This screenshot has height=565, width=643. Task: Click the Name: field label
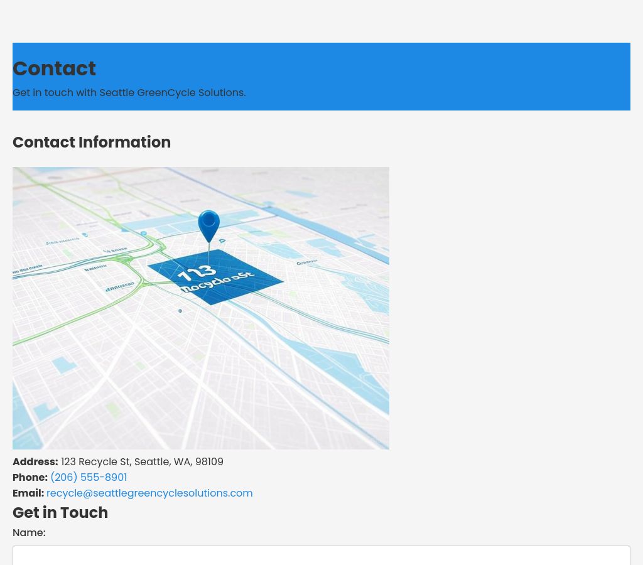click(x=29, y=533)
